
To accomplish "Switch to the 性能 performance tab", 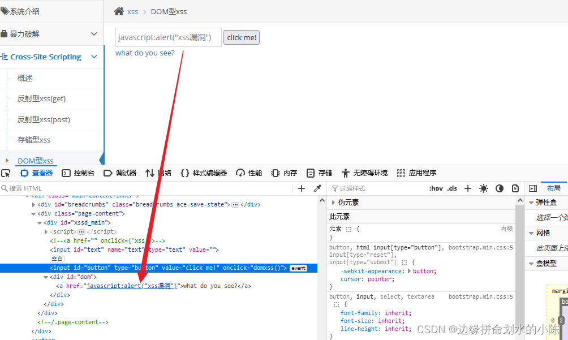I will (x=249, y=173).
